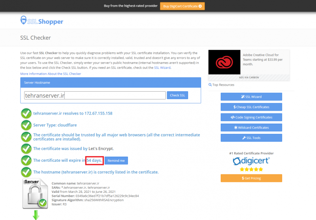The height and width of the screenshot is (220, 316).
Task: Click the Remind me button
Action: (x=116, y=161)
